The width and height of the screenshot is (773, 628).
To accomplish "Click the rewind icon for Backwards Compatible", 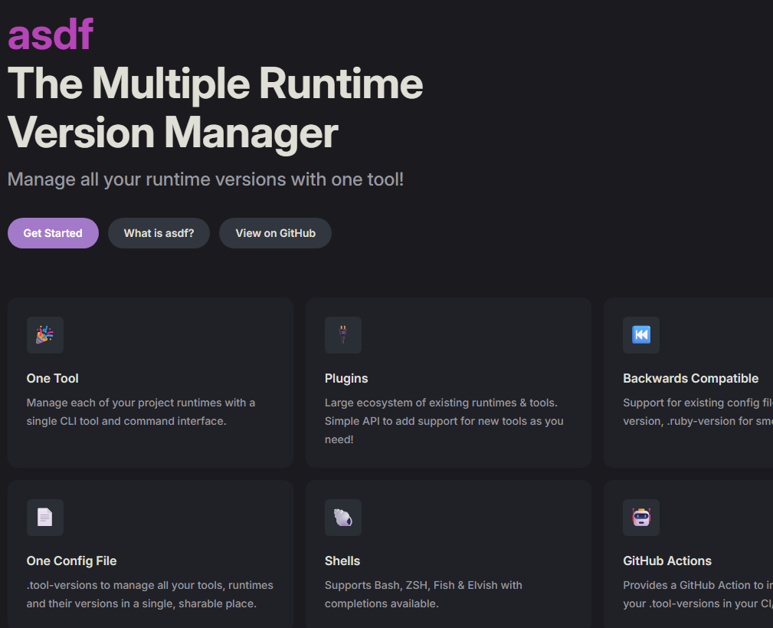I will tap(641, 335).
